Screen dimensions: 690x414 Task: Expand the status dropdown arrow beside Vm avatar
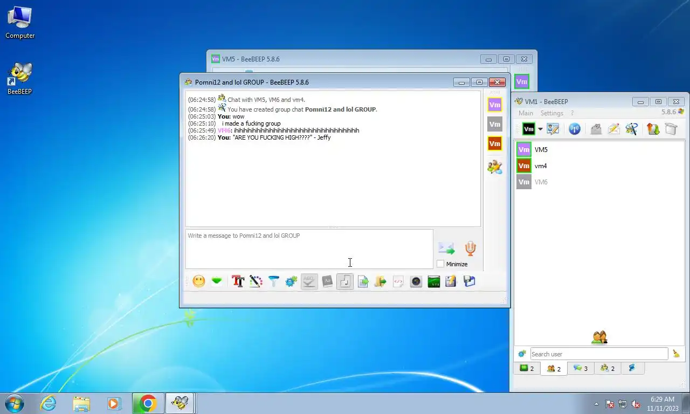(540, 129)
